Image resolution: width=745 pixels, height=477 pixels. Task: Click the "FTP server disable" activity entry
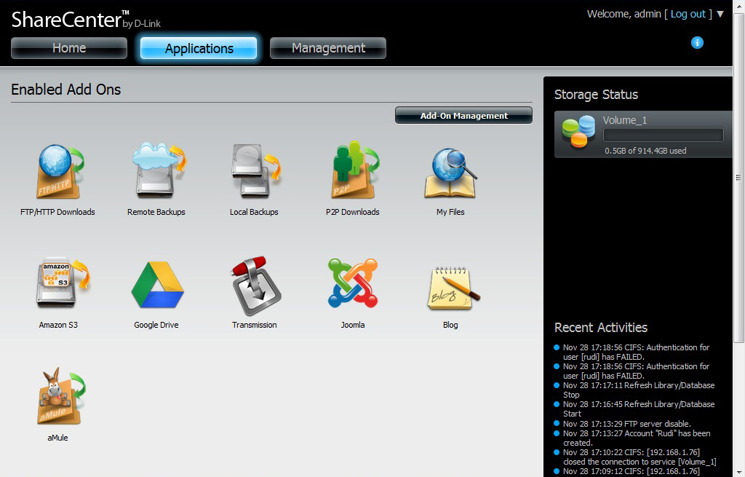coord(626,424)
